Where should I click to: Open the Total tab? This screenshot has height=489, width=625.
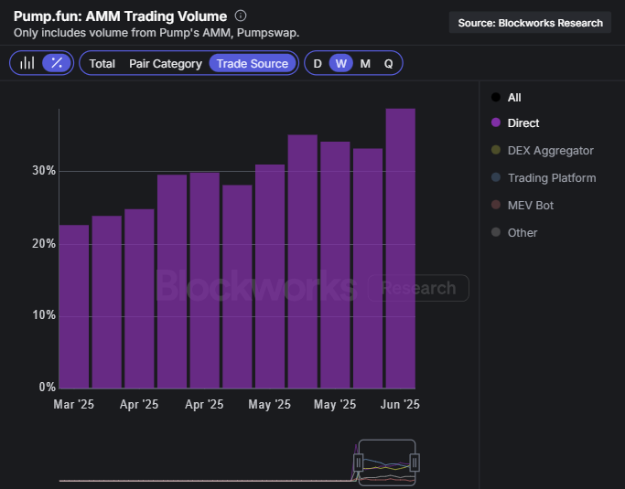click(x=102, y=64)
